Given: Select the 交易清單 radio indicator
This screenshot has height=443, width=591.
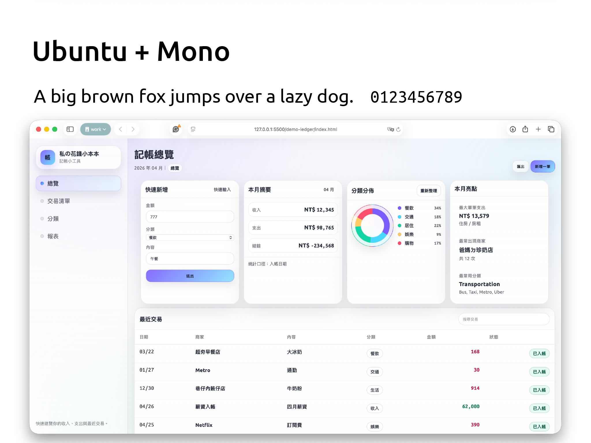Looking at the screenshot, I should (x=42, y=201).
